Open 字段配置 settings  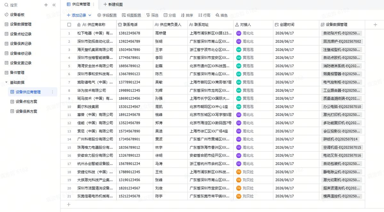pos(107,15)
